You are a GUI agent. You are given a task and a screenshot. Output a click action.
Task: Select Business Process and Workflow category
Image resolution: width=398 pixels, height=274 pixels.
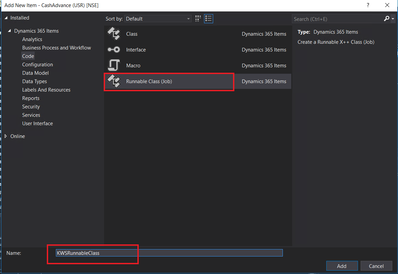point(56,48)
